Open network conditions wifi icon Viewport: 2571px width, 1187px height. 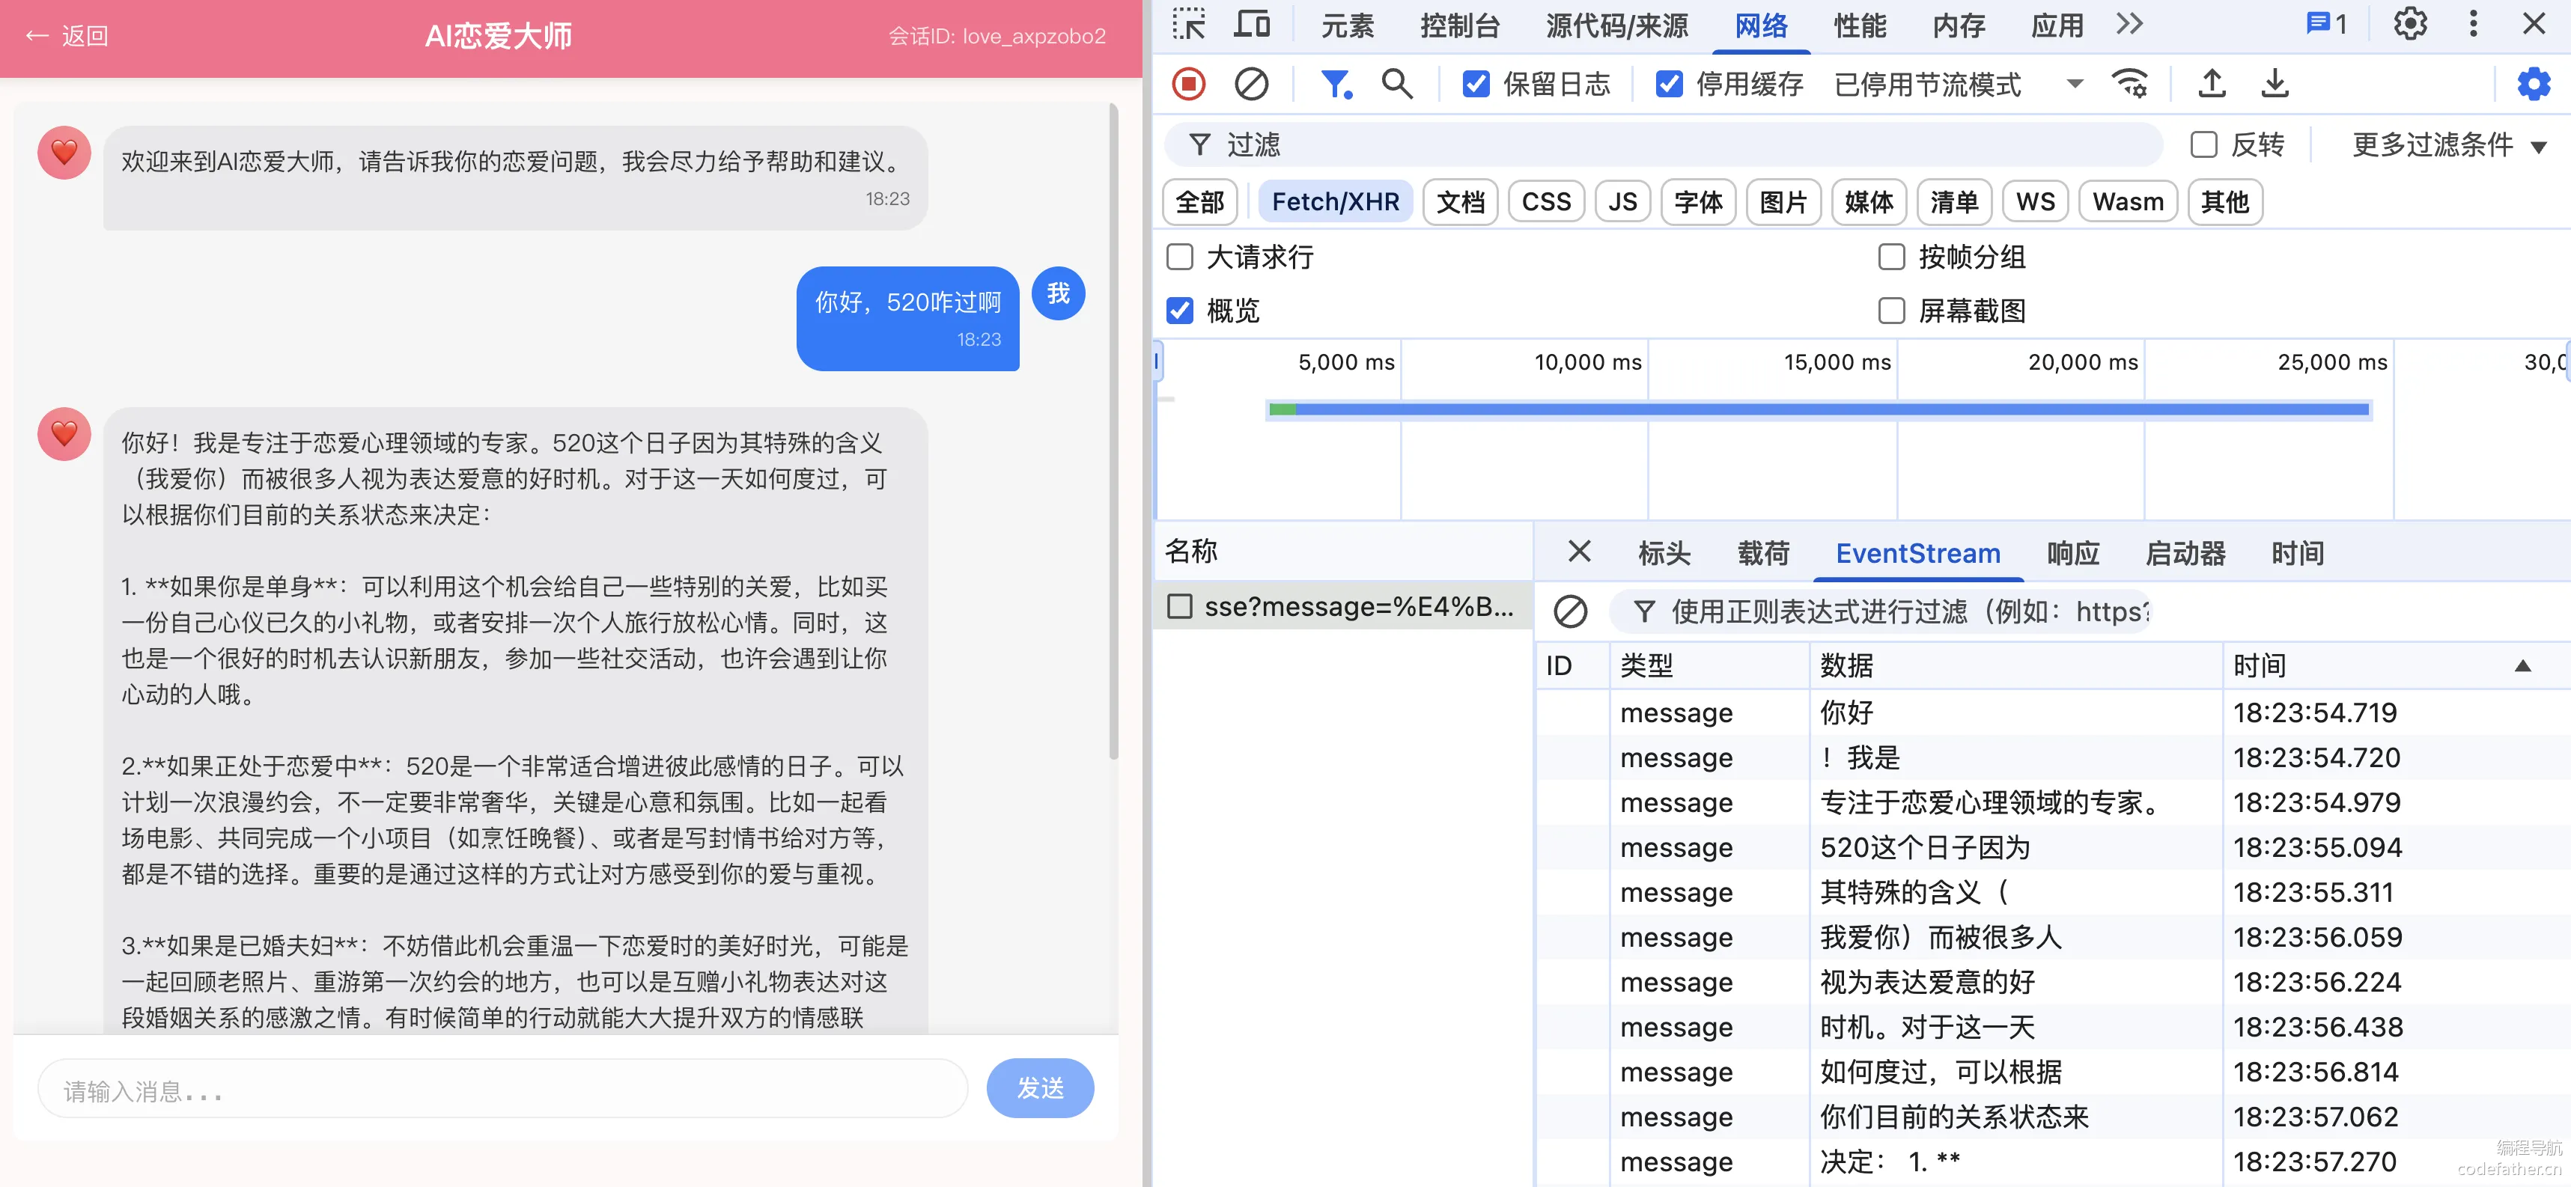click(x=2130, y=84)
